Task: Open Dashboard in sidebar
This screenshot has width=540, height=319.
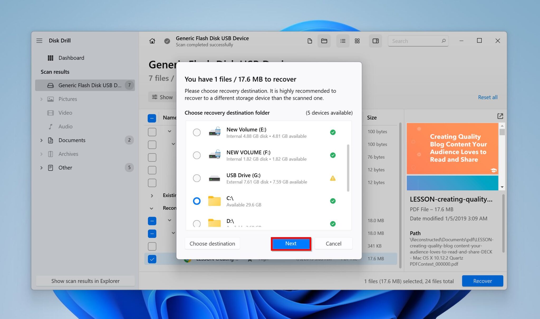Action: [71, 58]
